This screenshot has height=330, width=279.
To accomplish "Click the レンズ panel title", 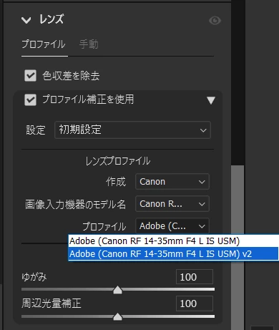I will [x=52, y=19].
